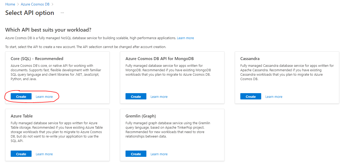
Task: Open Learn more for Core (SQL)
Action: [x=44, y=97]
